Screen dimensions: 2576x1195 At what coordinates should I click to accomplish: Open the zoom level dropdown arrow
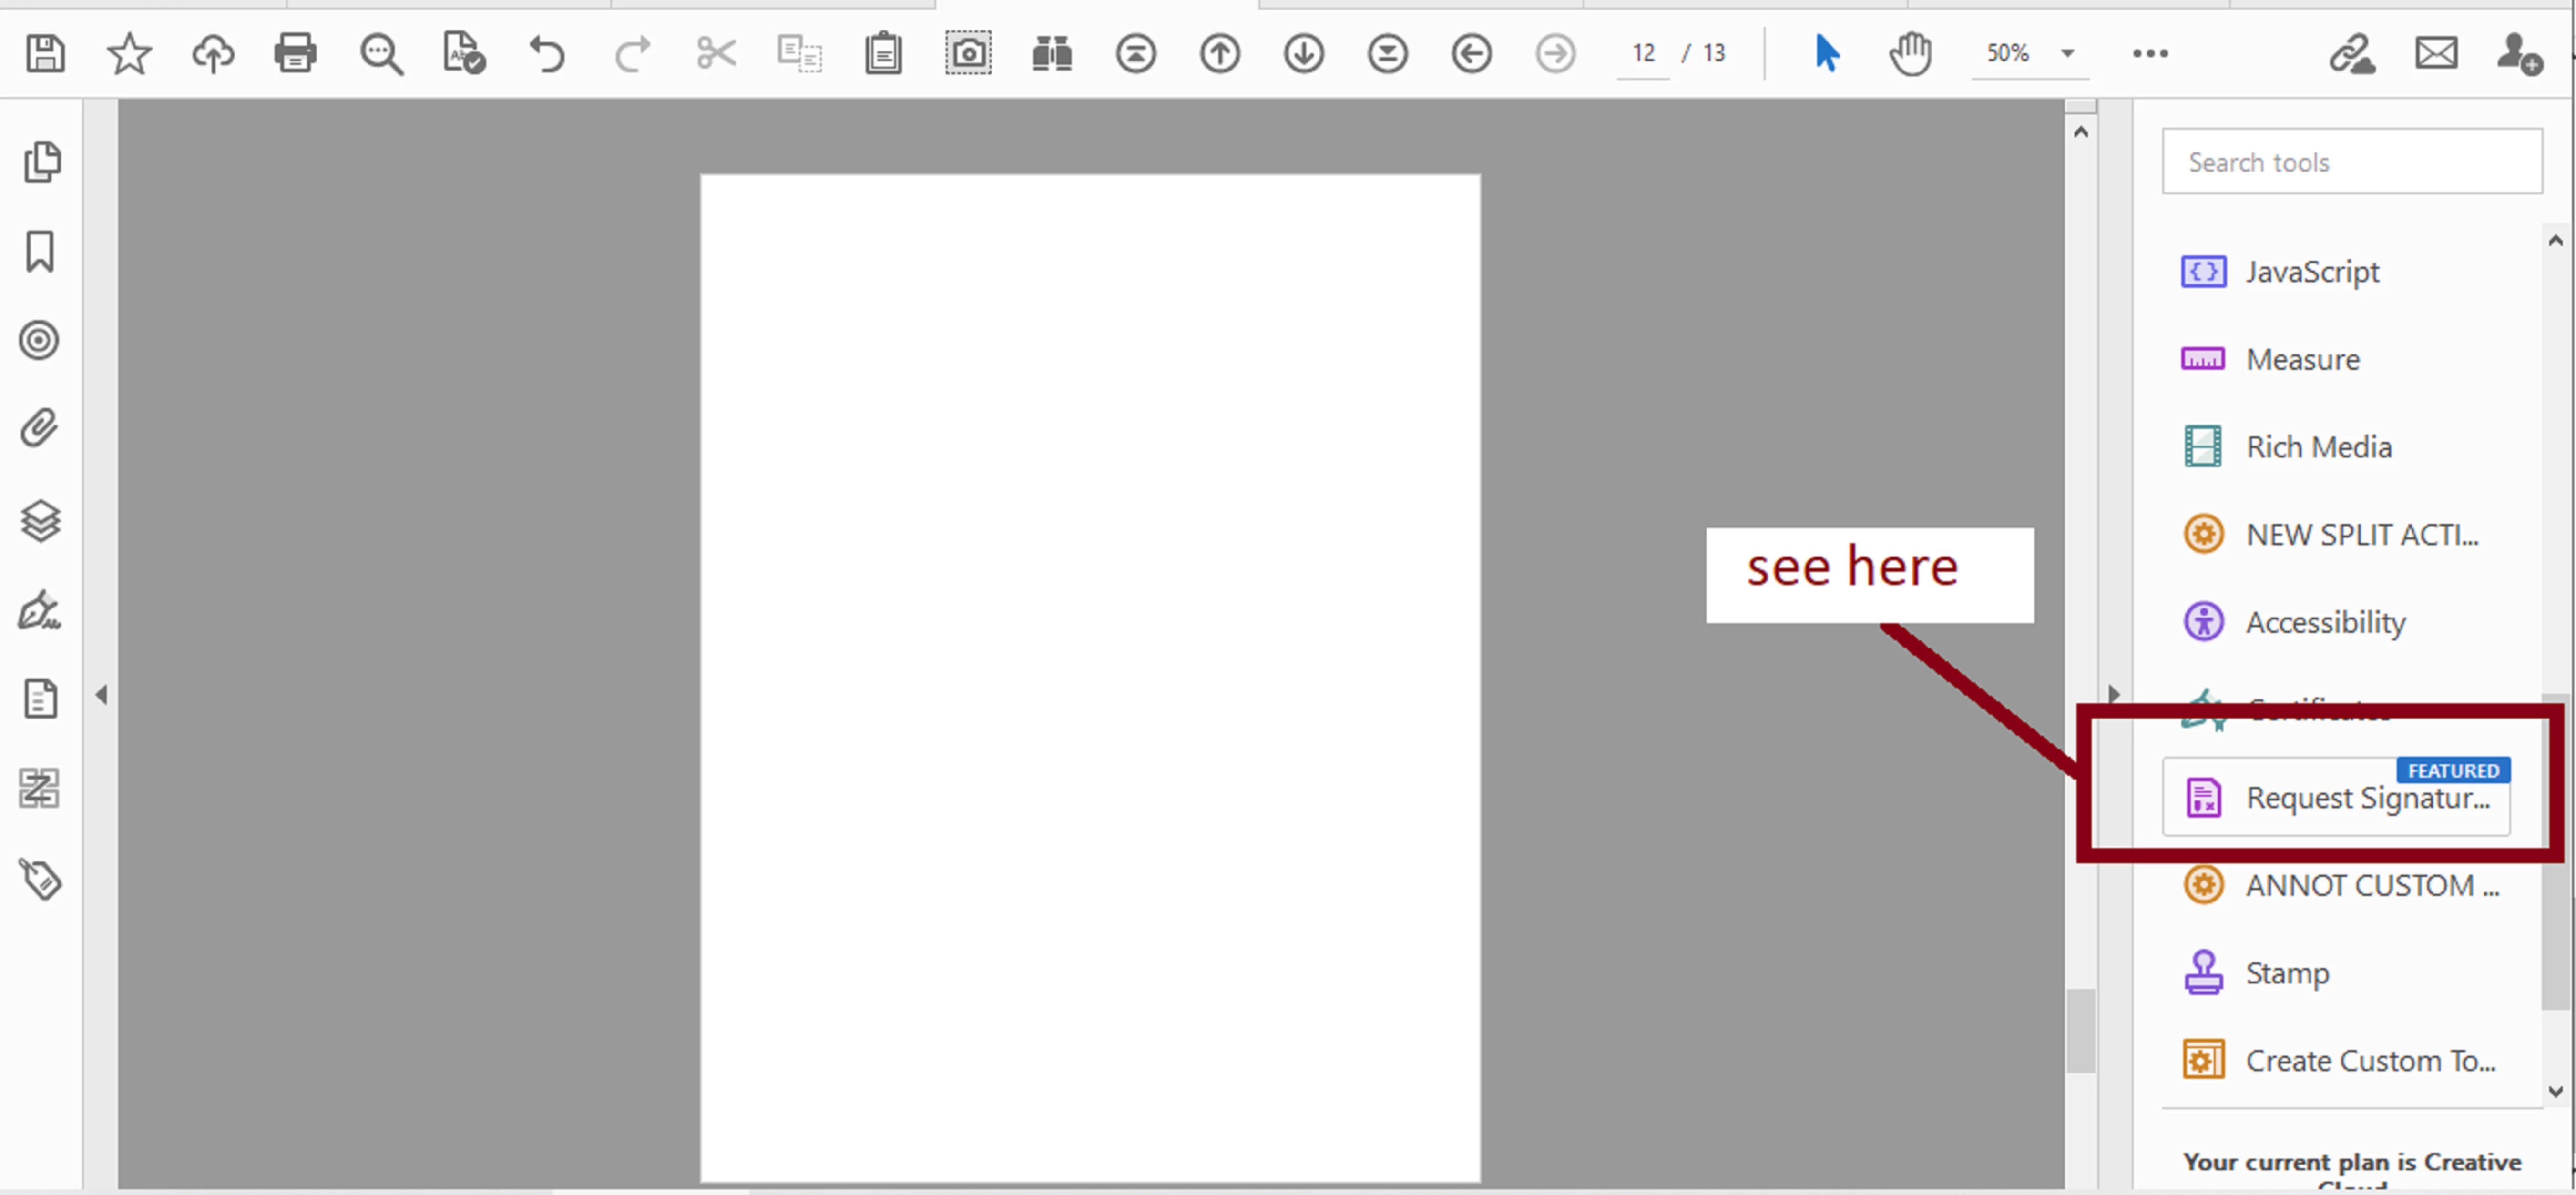pos(2068,53)
